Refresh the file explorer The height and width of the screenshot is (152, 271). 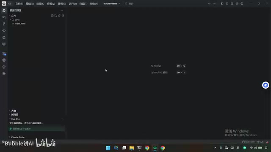click(x=59, y=16)
